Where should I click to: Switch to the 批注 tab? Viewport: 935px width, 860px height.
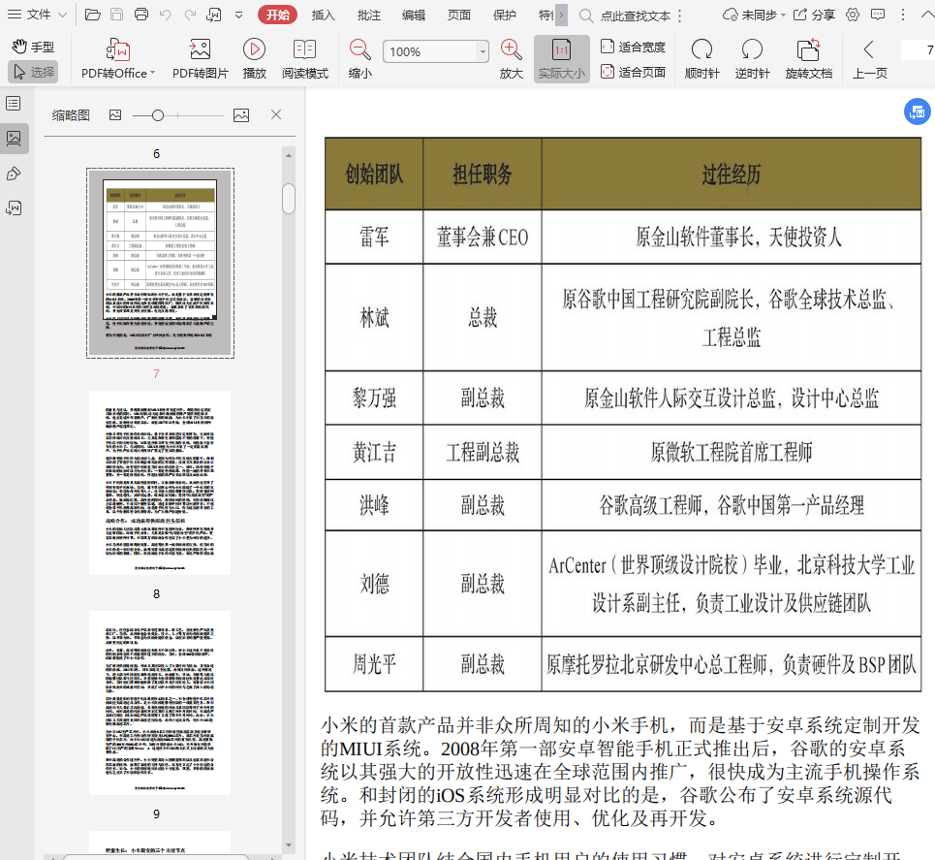click(368, 16)
